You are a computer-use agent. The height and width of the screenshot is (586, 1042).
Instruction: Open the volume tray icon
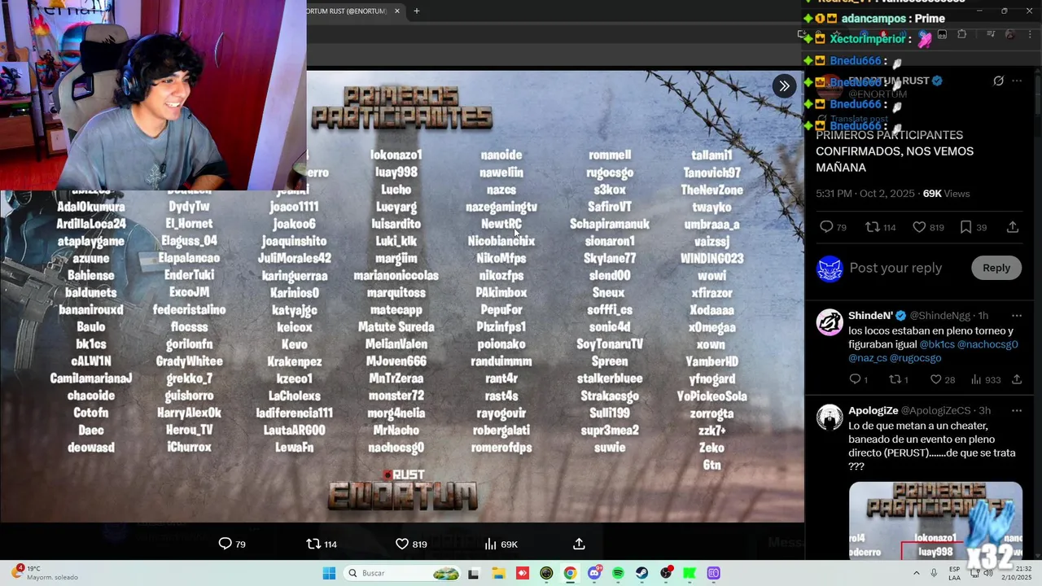point(987,573)
